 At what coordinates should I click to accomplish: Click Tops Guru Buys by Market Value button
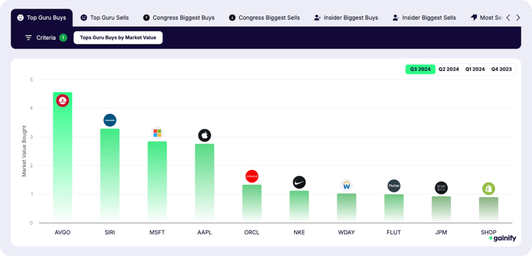[118, 37]
